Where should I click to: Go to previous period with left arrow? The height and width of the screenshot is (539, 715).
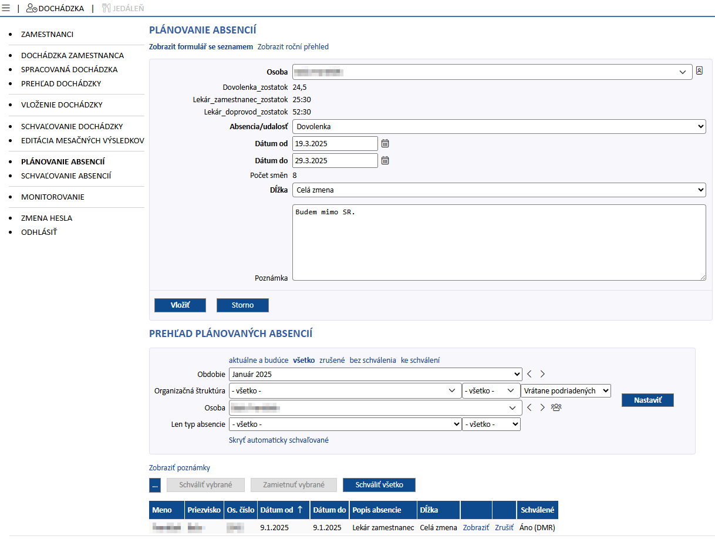point(529,374)
